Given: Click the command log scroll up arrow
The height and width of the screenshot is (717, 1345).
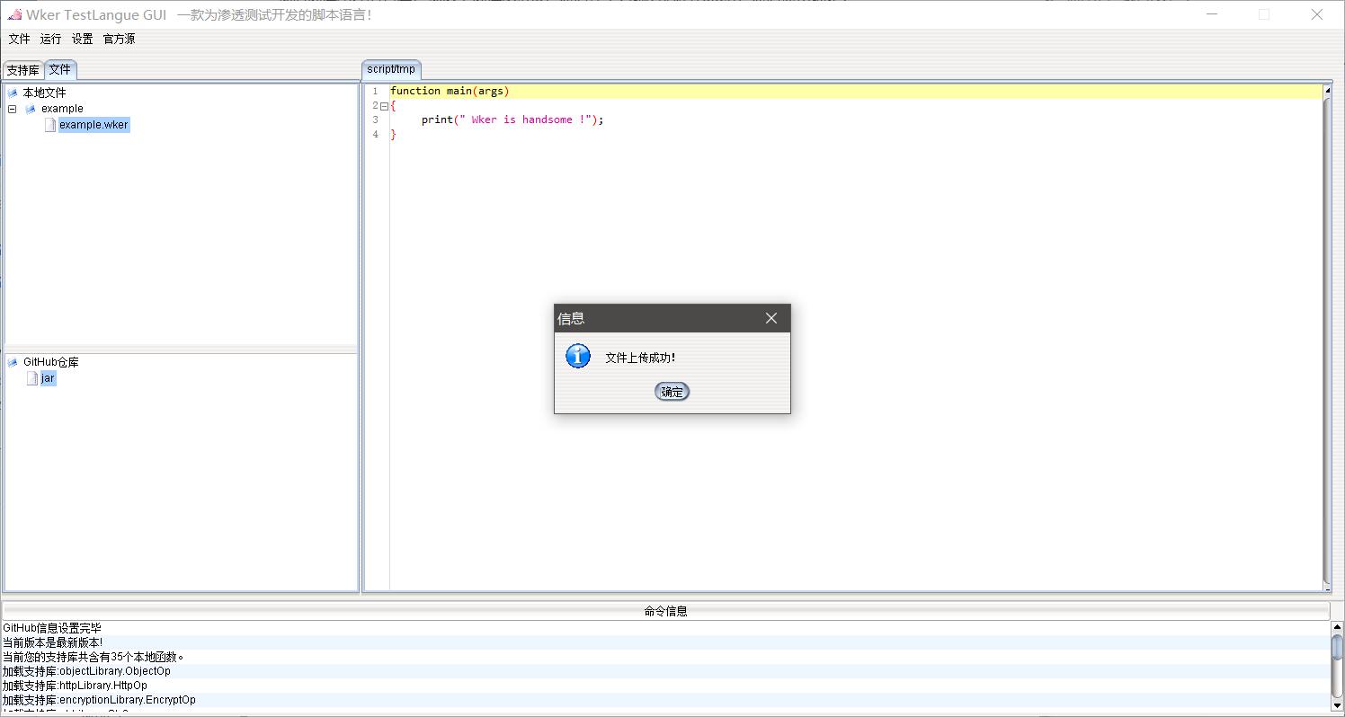Looking at the screenshot, I should [1337, 626].
